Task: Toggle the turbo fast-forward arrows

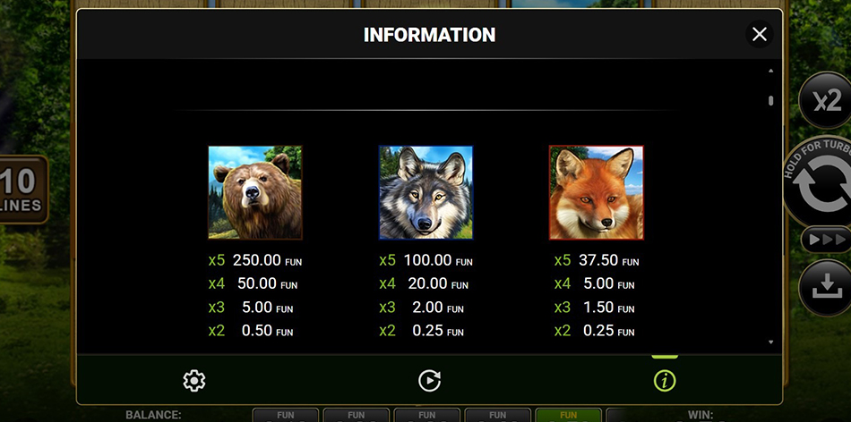Action: 824,240
